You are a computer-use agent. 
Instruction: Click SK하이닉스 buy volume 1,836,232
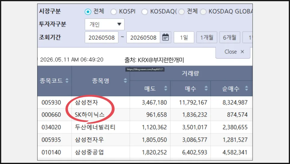pos(195,115)
